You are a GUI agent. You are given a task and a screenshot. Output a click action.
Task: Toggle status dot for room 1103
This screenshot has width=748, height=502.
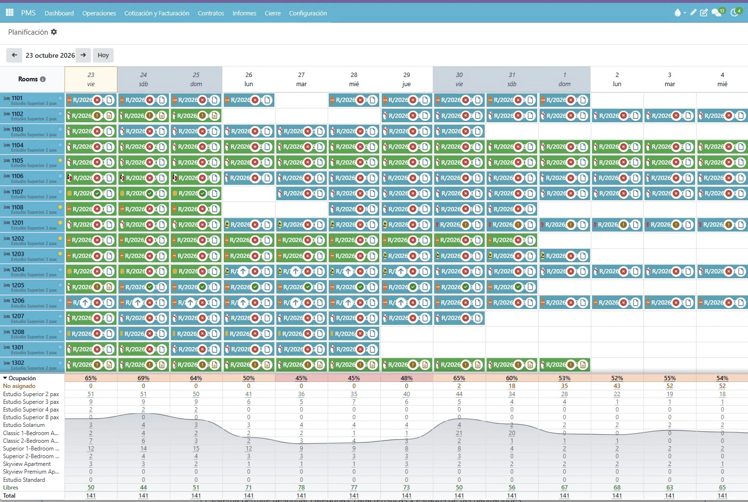pyautogui.click(x=60, y=129)
